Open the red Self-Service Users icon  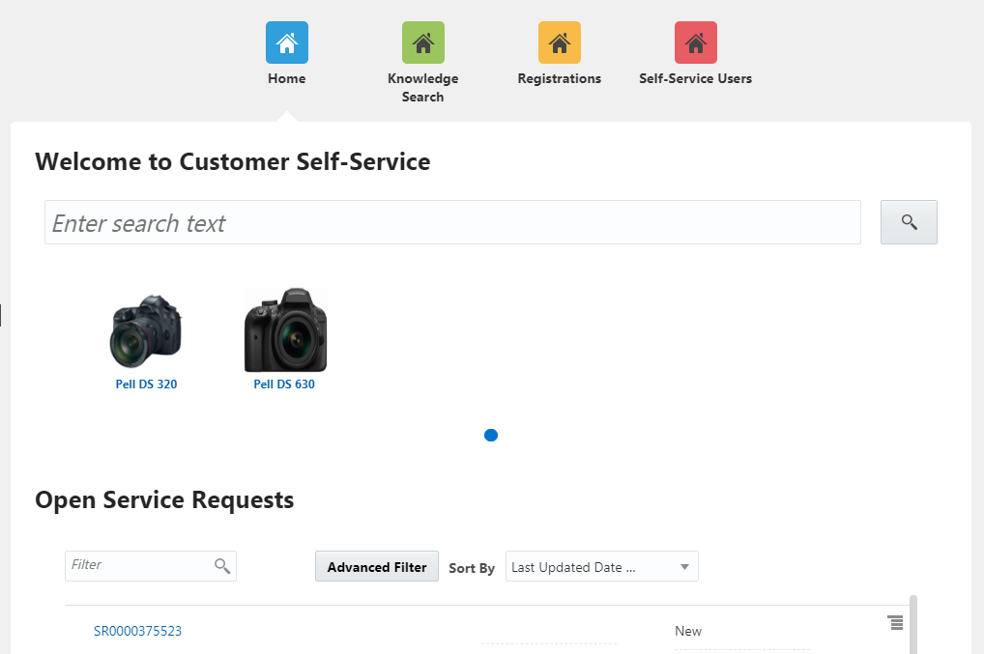(x=696, y=43)
